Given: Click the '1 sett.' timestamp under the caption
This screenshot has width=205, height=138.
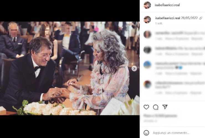Looking at the screenshot, I should (159, 24).
